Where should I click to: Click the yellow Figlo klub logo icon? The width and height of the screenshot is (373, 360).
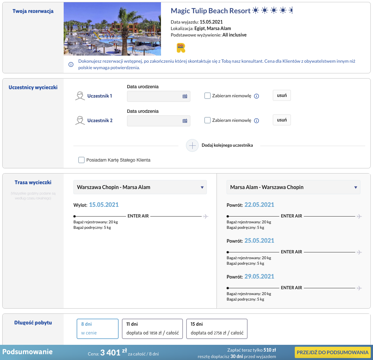click(181, 48)
